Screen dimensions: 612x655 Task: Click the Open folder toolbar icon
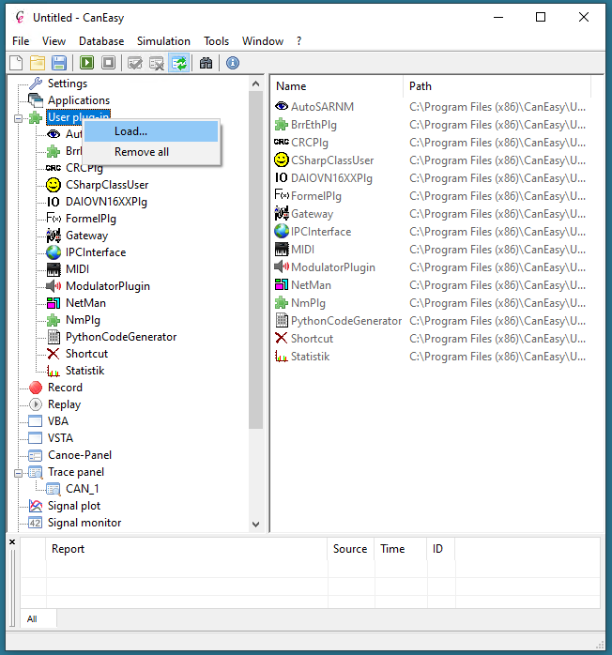click(38, 63)
